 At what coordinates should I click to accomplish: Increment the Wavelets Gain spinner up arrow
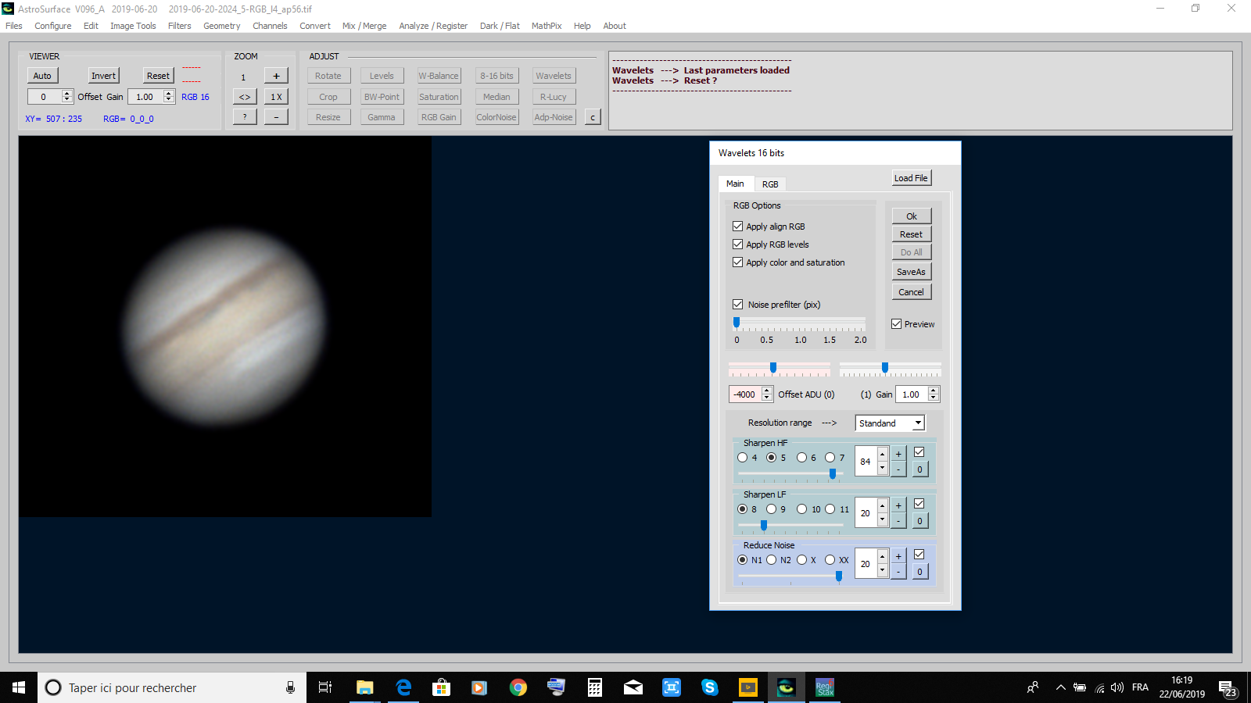pyautogui.click(x=933, y=391)
